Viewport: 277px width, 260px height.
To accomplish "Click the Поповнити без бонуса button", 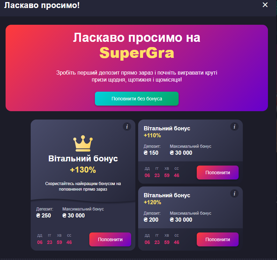I will pyautogui.click(x=136, y=99).
